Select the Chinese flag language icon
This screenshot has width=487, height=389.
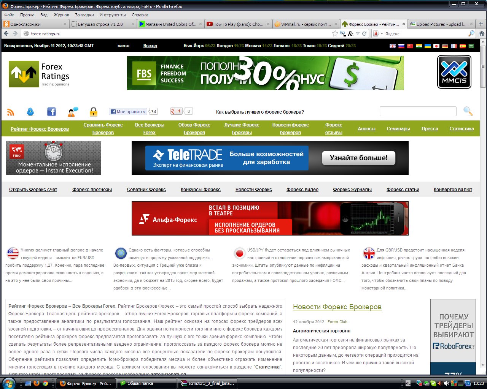[410, 46]
